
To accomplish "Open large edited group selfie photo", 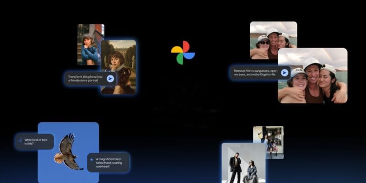I will coord(312,75).
